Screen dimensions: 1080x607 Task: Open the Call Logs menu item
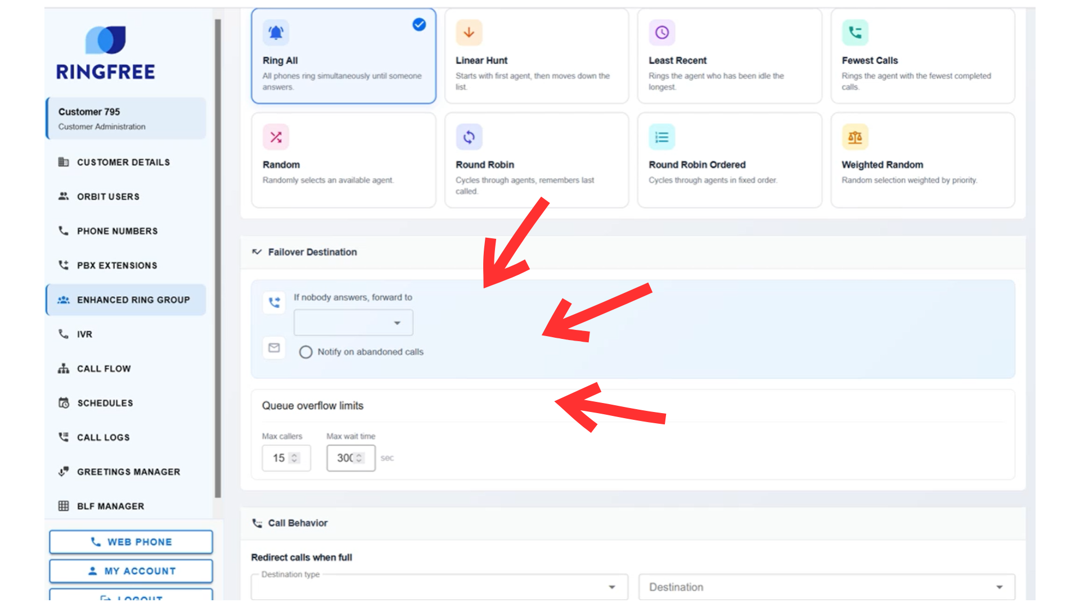pos(103,437)
